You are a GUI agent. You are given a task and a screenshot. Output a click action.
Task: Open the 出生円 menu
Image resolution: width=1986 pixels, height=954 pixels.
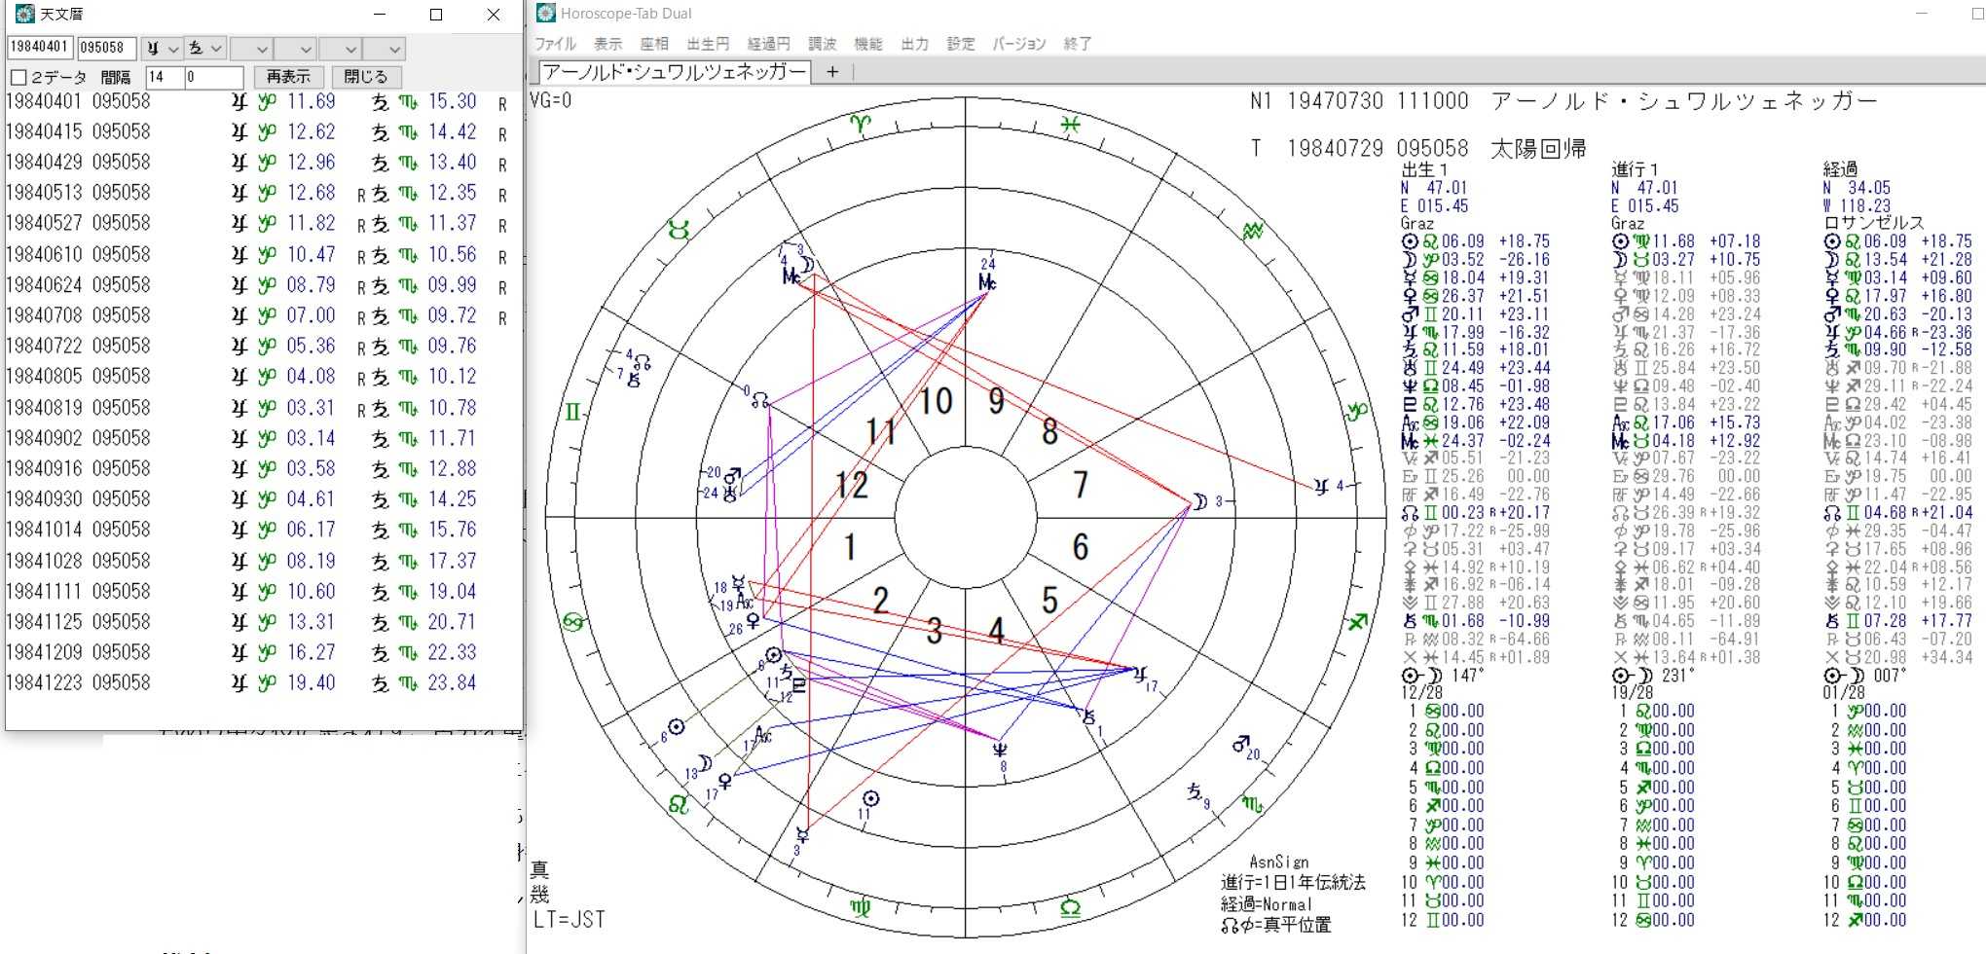[708, 44]
